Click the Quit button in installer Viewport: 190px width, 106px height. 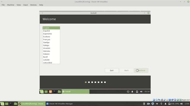pos(112,70)
